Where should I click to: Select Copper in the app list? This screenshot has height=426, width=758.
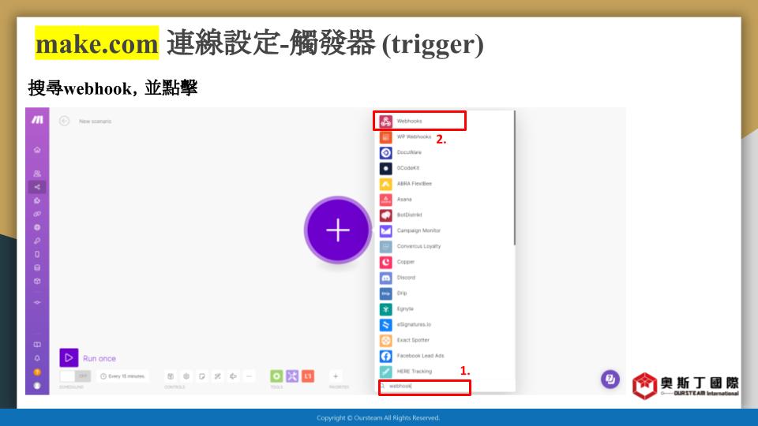click(x=445, y=262)
